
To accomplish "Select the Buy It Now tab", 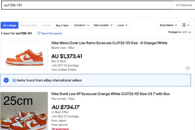I will (62, 25).
